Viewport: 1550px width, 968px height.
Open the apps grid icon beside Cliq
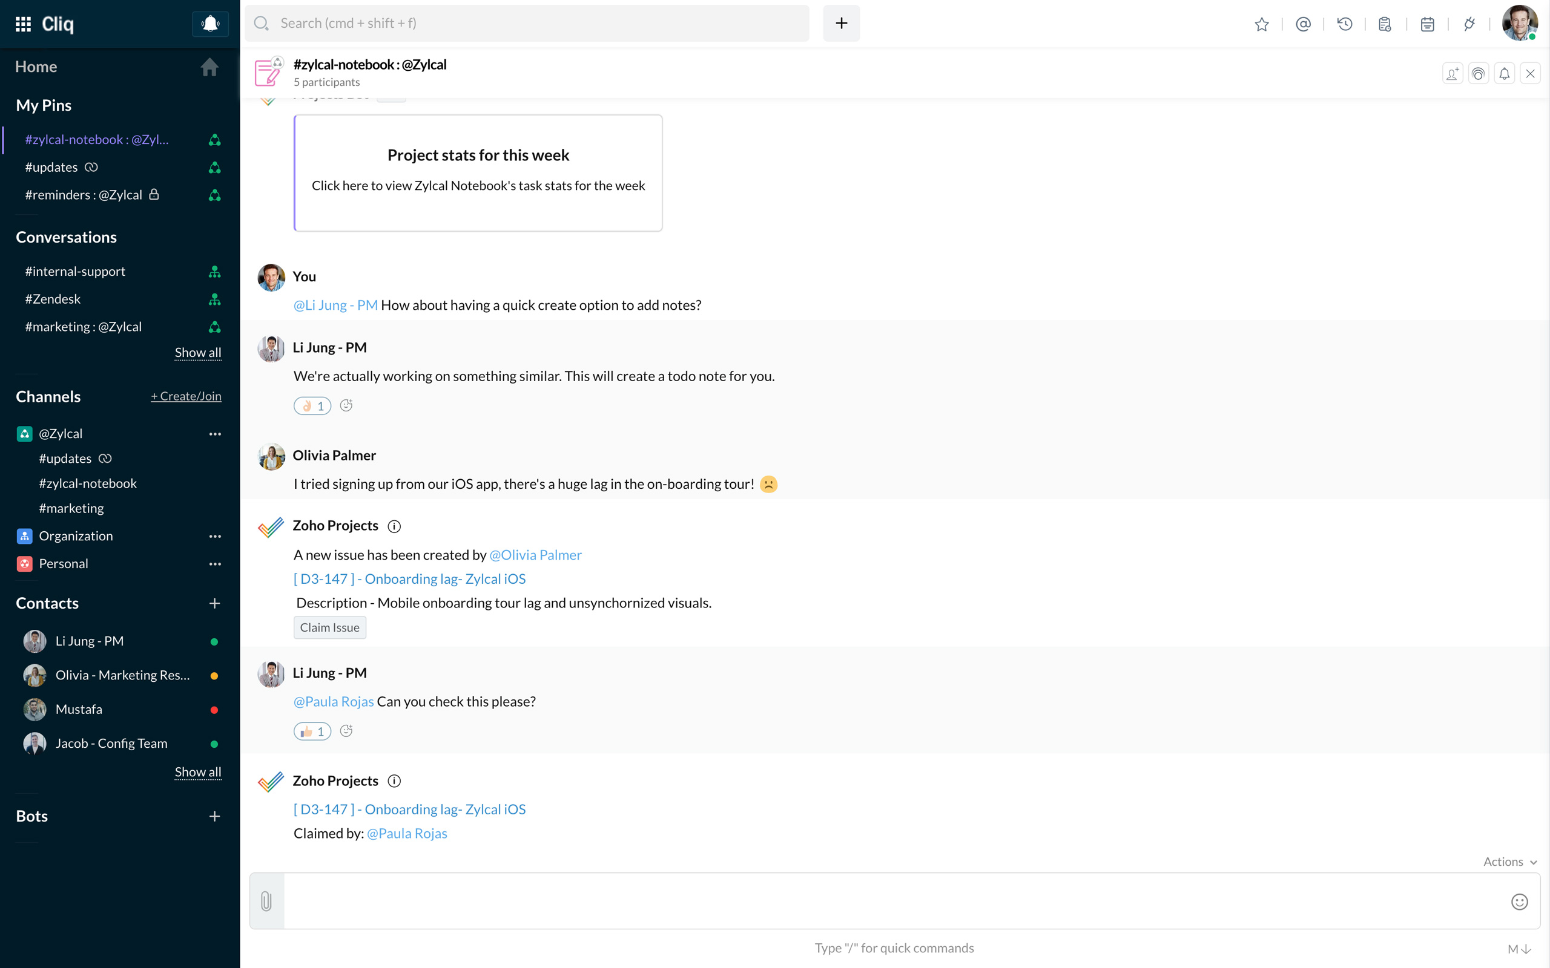coord(23,24)
